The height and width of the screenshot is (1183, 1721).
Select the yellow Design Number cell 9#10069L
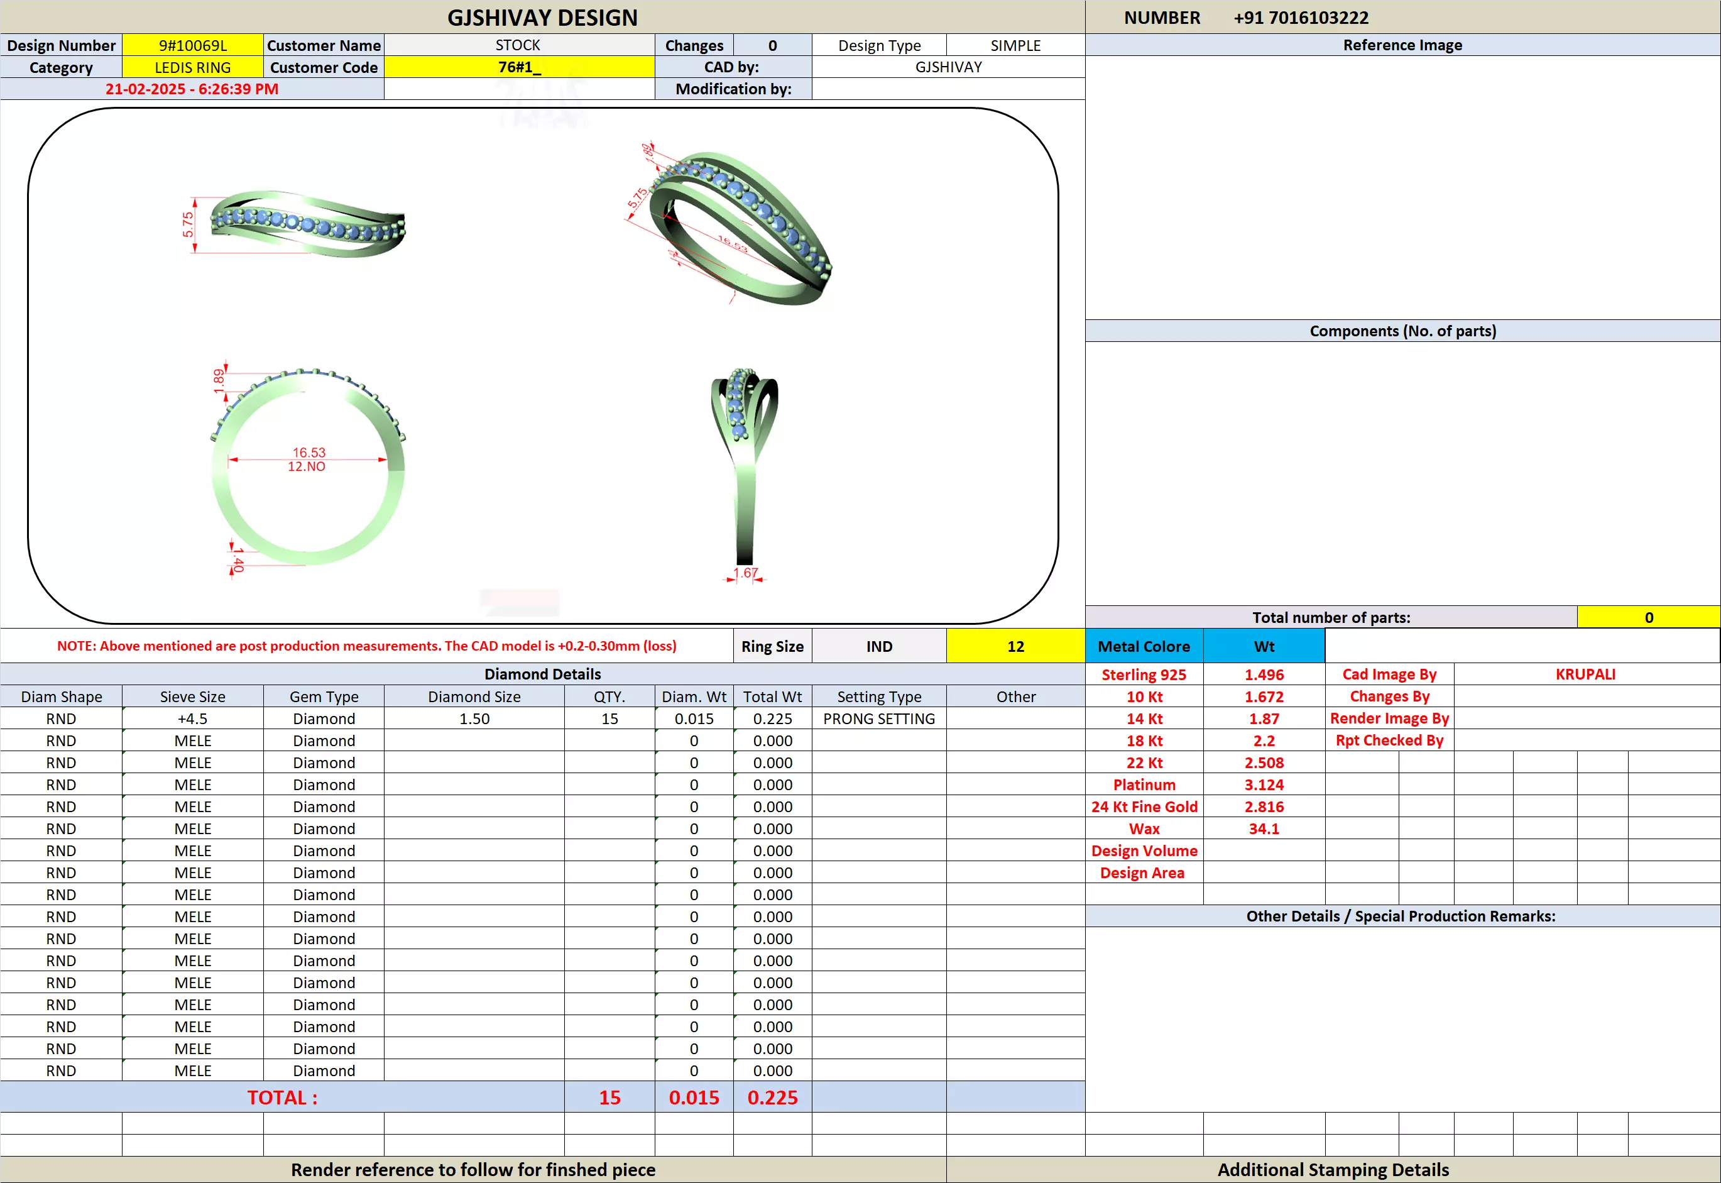193,45
